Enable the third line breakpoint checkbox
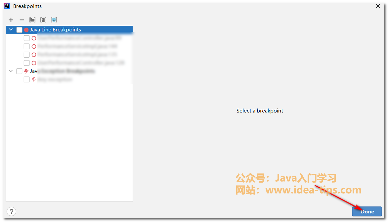This screenshot has height=222, width=388. click(26, 55)
